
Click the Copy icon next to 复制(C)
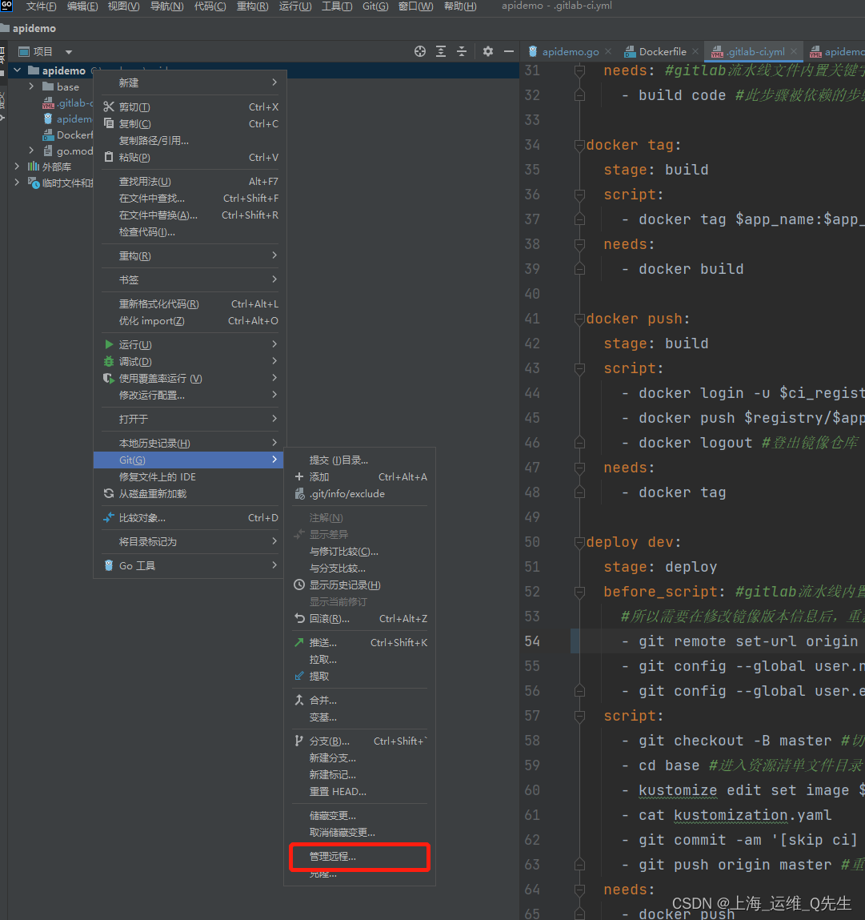click(109, 123)
